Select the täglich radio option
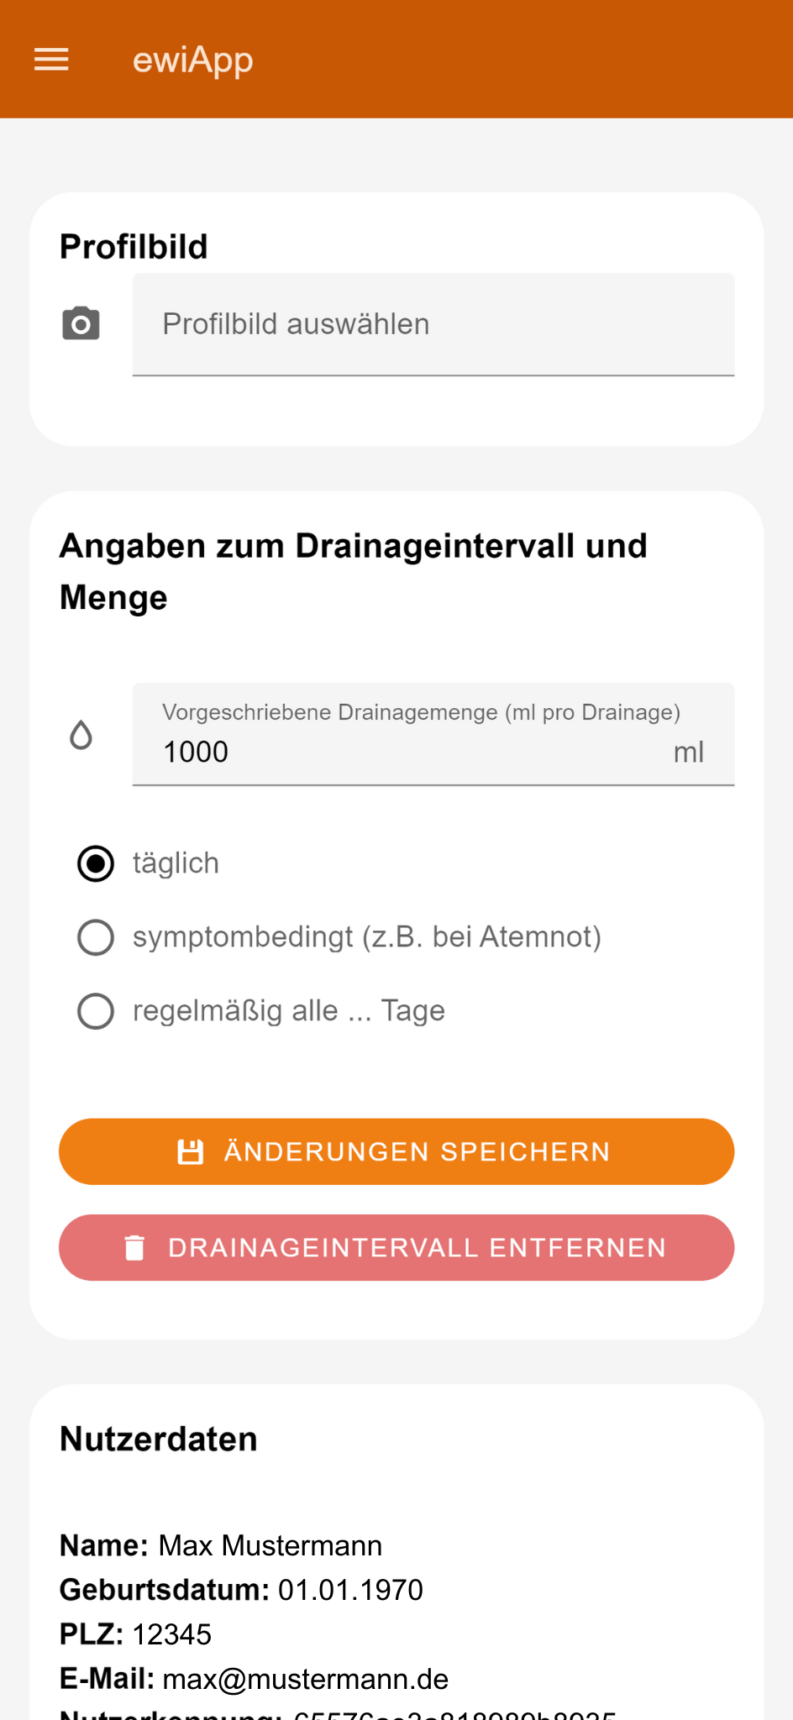This screenshot has height=1720, width=793. click(96, 863)
